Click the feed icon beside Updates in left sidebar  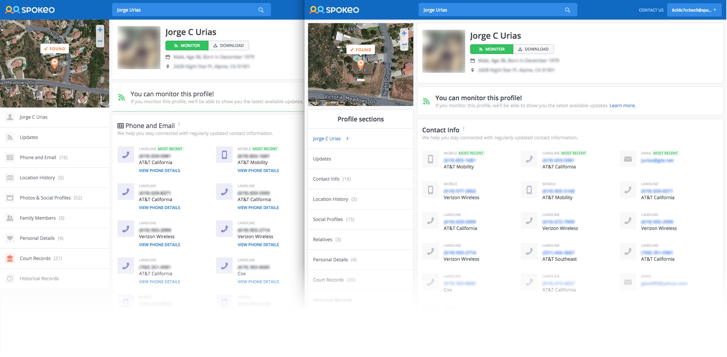(10, 137)
